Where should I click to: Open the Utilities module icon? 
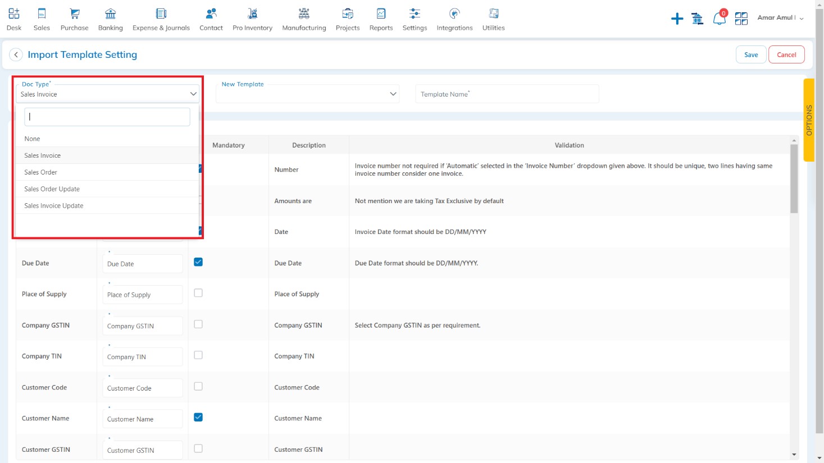point(494,13)
